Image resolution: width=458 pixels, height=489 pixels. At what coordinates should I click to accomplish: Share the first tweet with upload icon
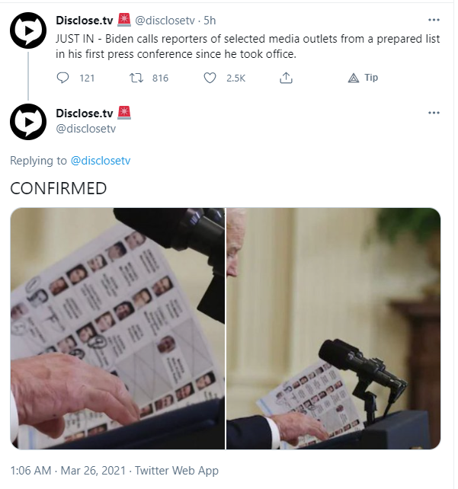coord(286,78)
